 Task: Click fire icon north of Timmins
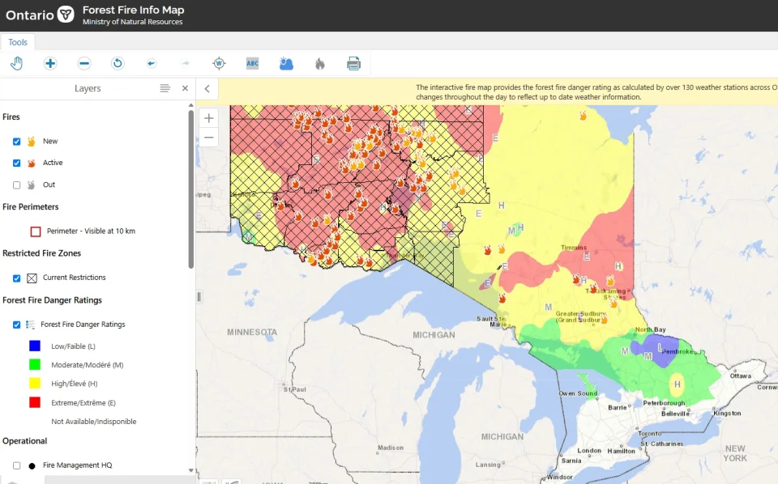click(x=583, y=116)
